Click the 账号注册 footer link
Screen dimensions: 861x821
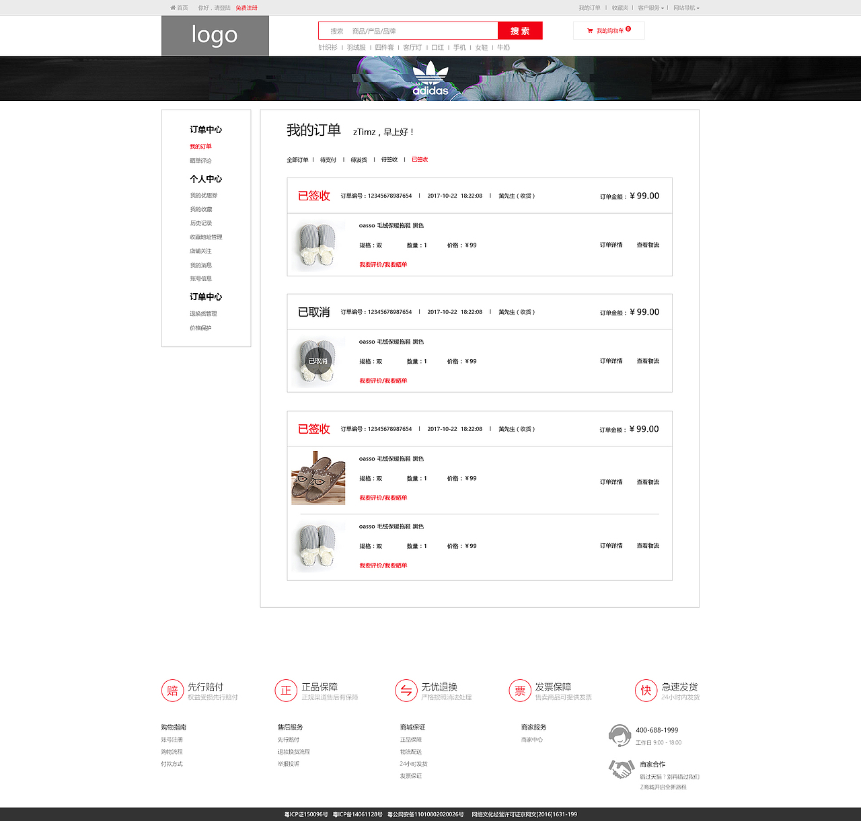pyautogui.click(x=172, y=740)
